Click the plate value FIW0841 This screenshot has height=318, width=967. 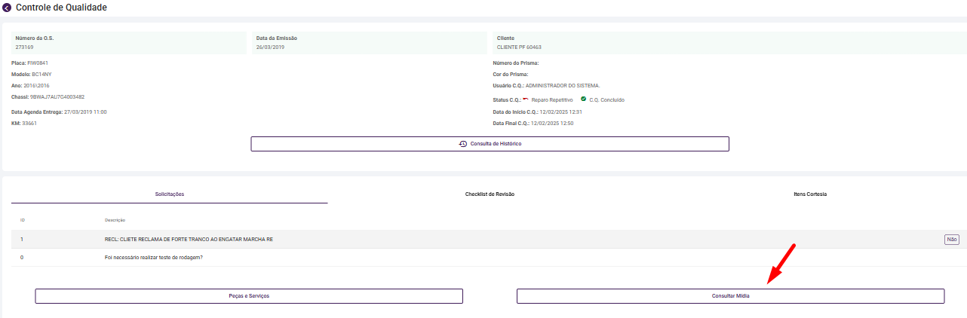[x=38, y=63]
